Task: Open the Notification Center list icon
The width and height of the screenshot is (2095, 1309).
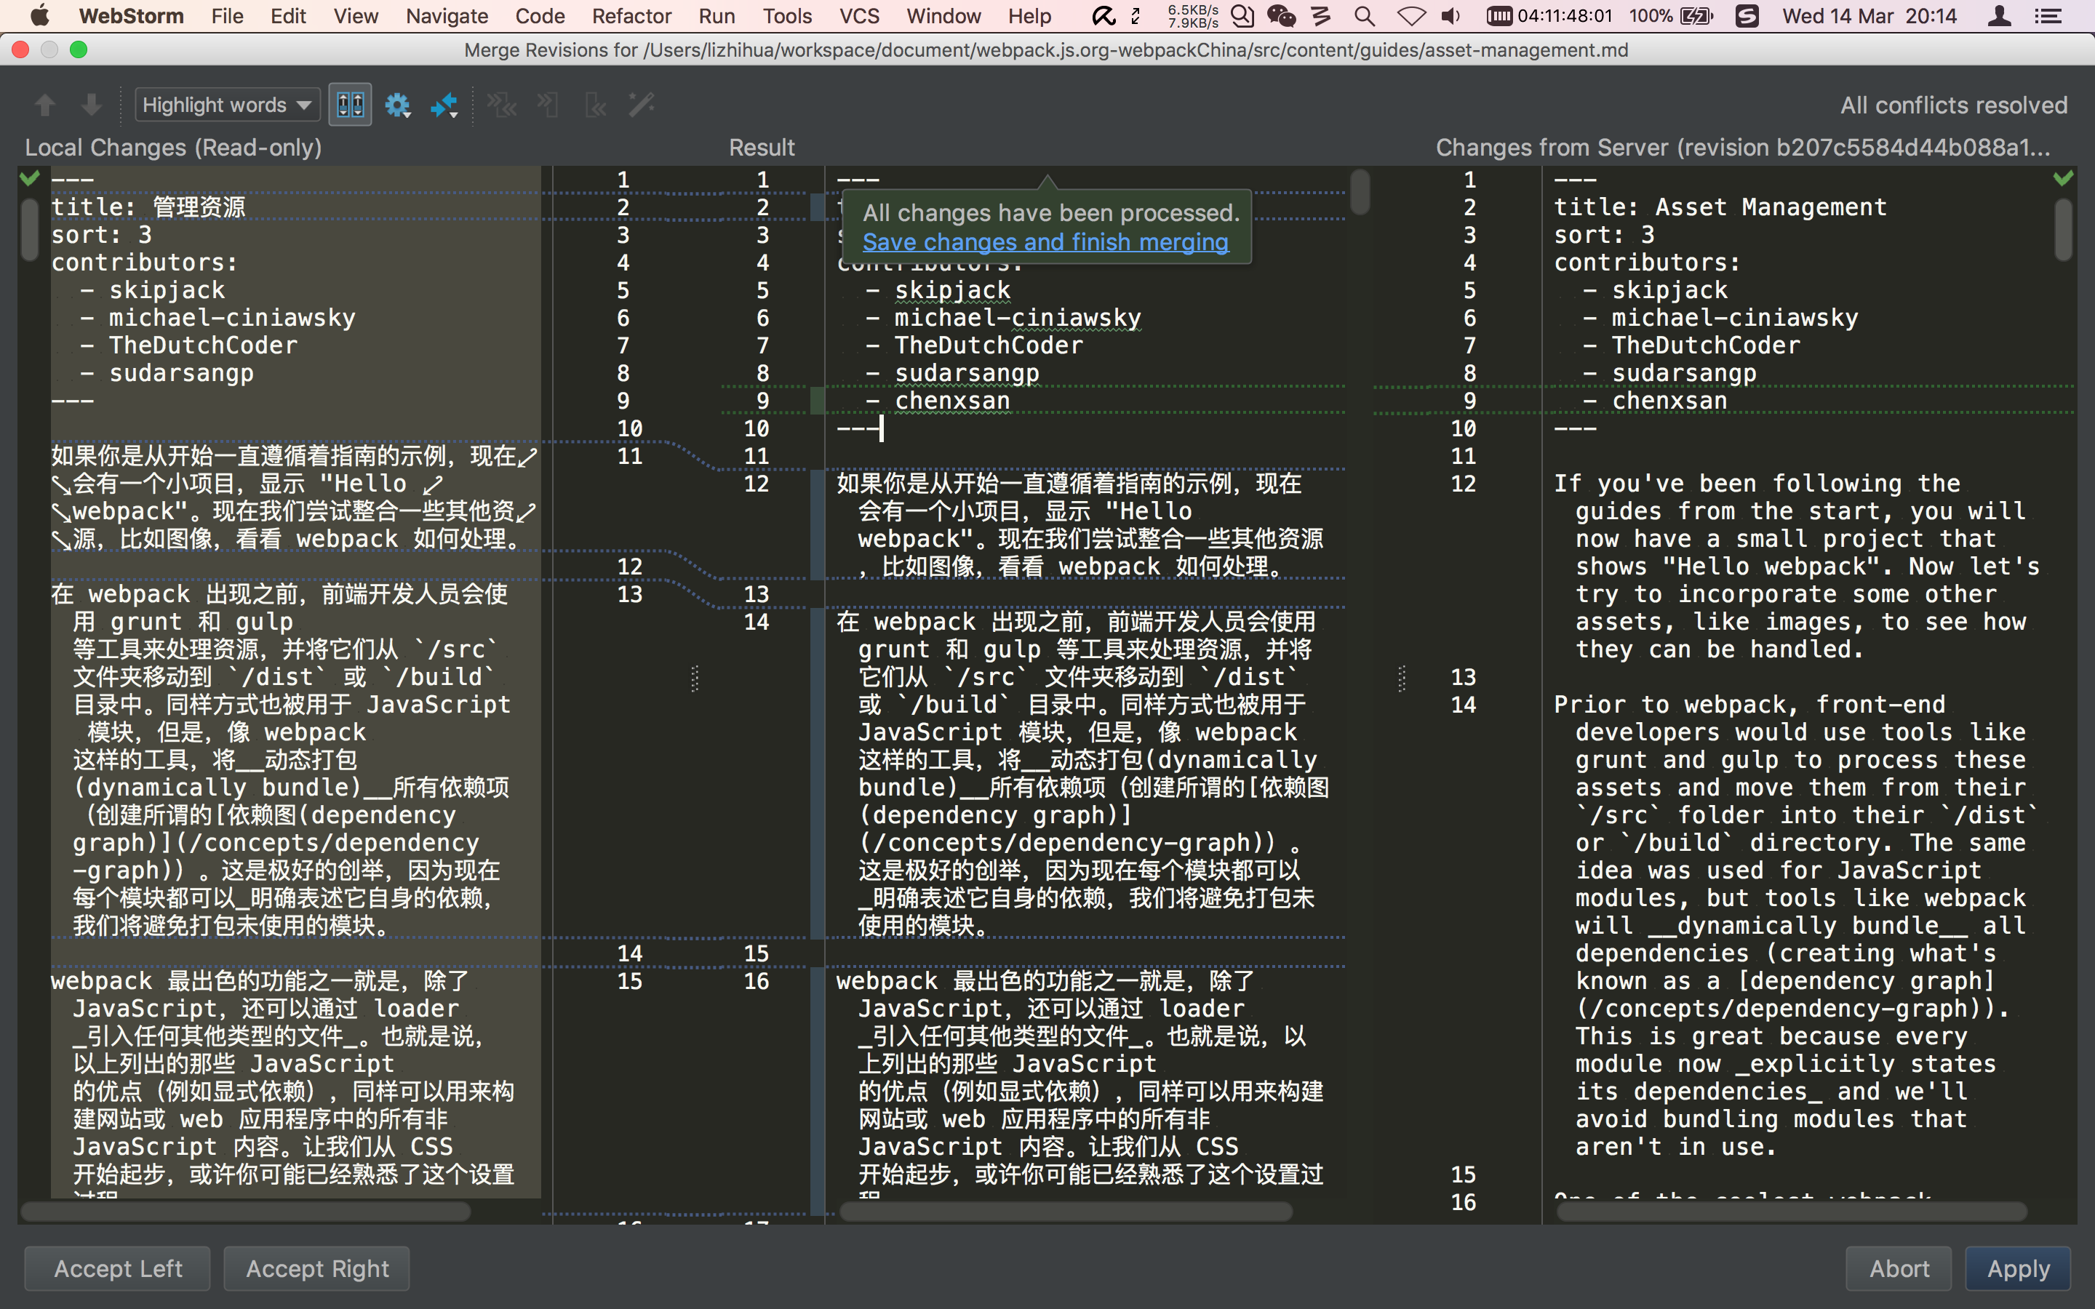Action: click(x=2048, y=15)
